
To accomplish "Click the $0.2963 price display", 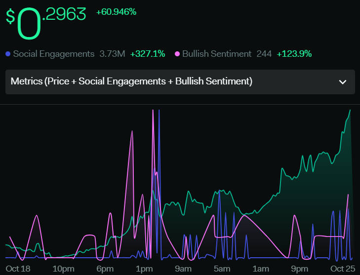I will coord(46,23).
